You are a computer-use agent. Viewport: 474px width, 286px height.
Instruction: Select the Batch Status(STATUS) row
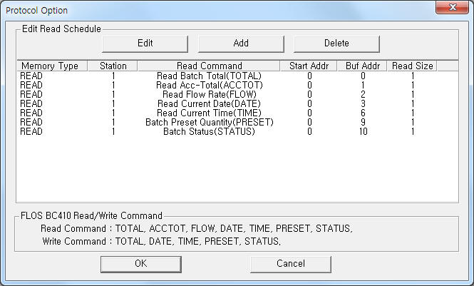click(x=237, y=132)
